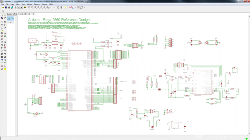Viewport: 250px width, 140px height.
Task: Select the Add part tool
Action: tap(5, 33)
